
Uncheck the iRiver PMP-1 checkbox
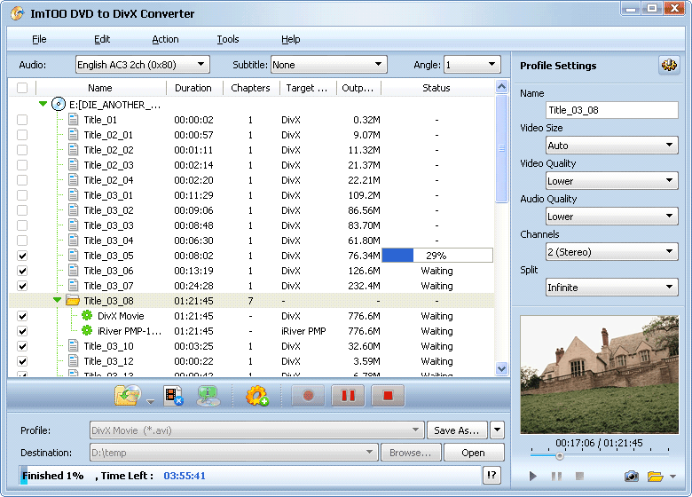(22, 331)
